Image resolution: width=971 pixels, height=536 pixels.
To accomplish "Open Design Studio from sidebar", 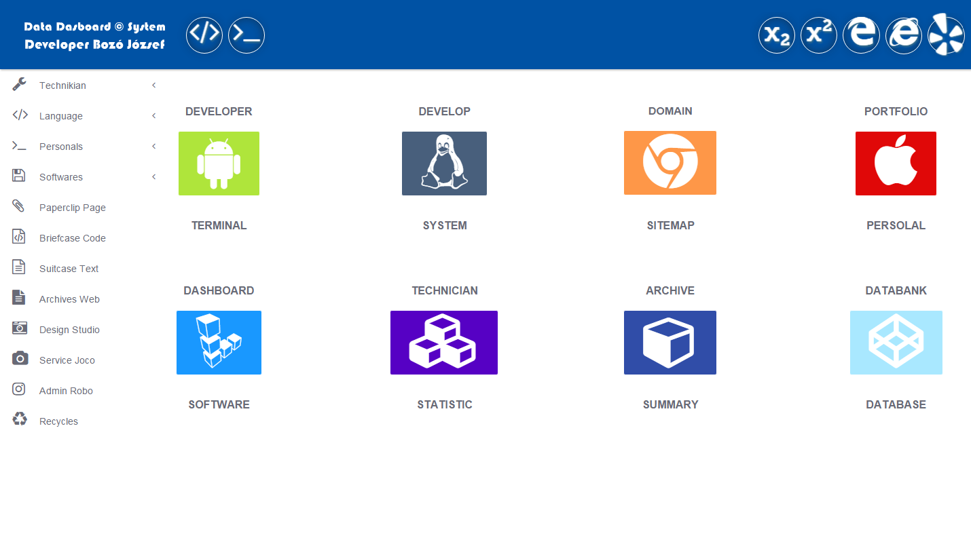I will click(x=69, y=330).
